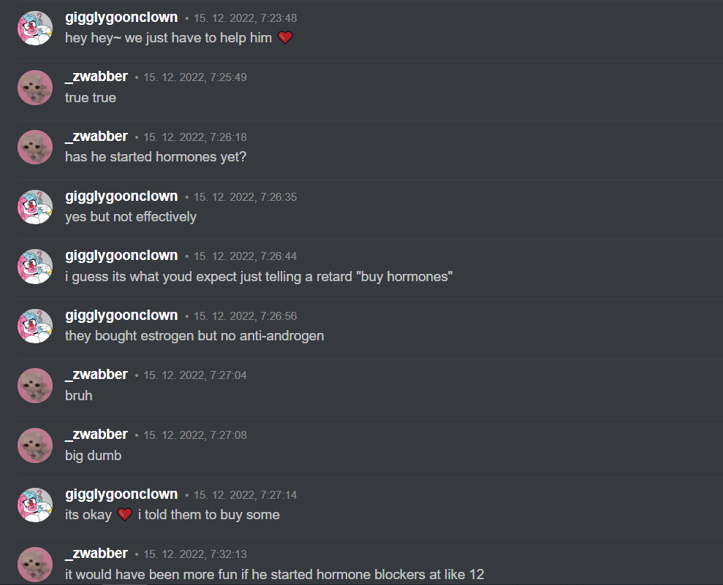Image resolution: width=723 pixels, height=585 pixels.
Task: Open _zwabber's avatar beside the 'big dumb' message
Action: click(35, 446)
